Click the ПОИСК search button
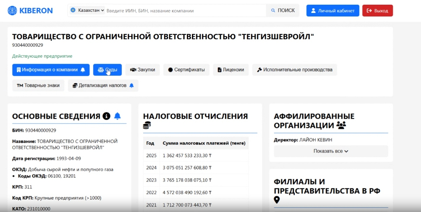This screenshot has width=421, height=212. (283, 11)
